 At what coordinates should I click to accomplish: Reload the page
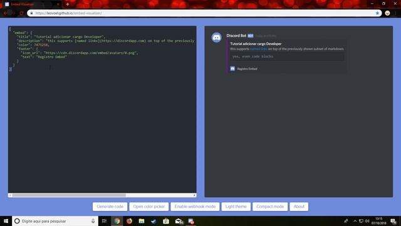(x=21, y=13)
